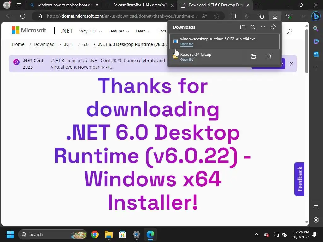Close the RetroBar release tab

173,5
